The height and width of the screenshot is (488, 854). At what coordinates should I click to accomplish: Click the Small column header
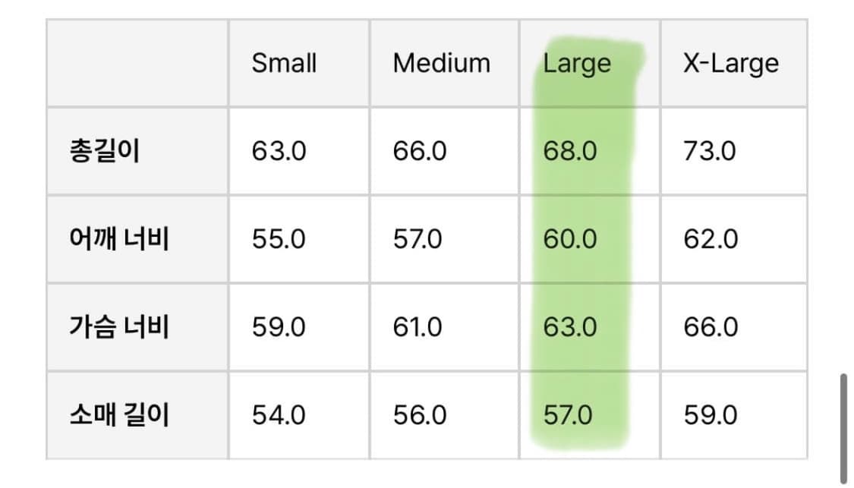coord(284,63)
